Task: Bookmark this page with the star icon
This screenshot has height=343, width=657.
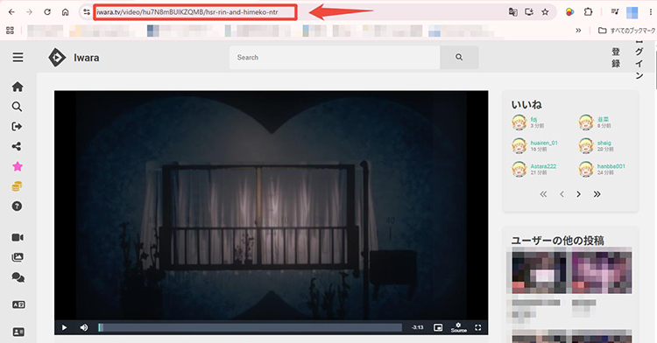Action: [x=545, y=12]
